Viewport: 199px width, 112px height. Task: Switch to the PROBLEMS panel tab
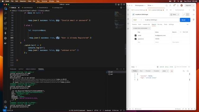pos(13,69)
